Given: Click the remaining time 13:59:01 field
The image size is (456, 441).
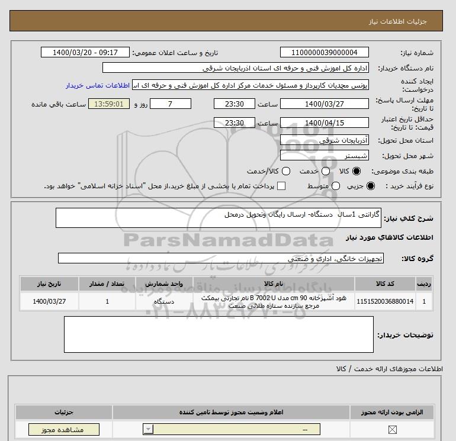Looking at the screenshot, I should (x=109, y=104).
